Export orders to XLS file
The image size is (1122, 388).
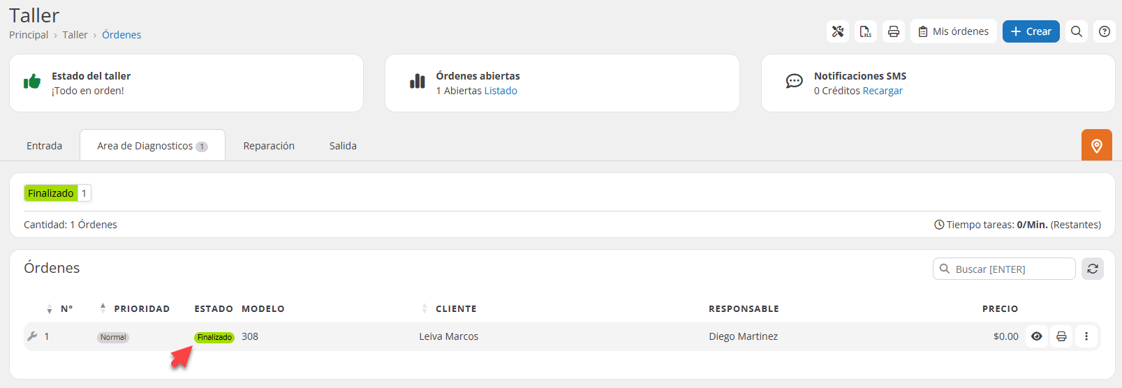tap(866, 31)
